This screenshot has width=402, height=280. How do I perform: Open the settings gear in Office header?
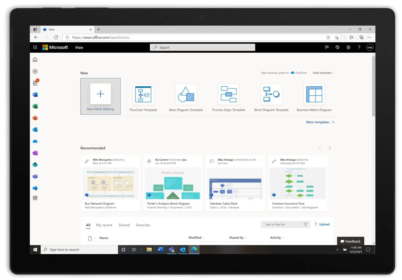[x=348, y=47]
